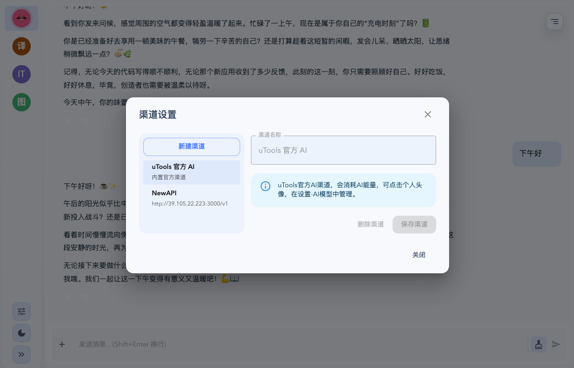Select the lips avatar assistant in sidebar
Viewport: 574px width, 368px height.
point(22,18)
